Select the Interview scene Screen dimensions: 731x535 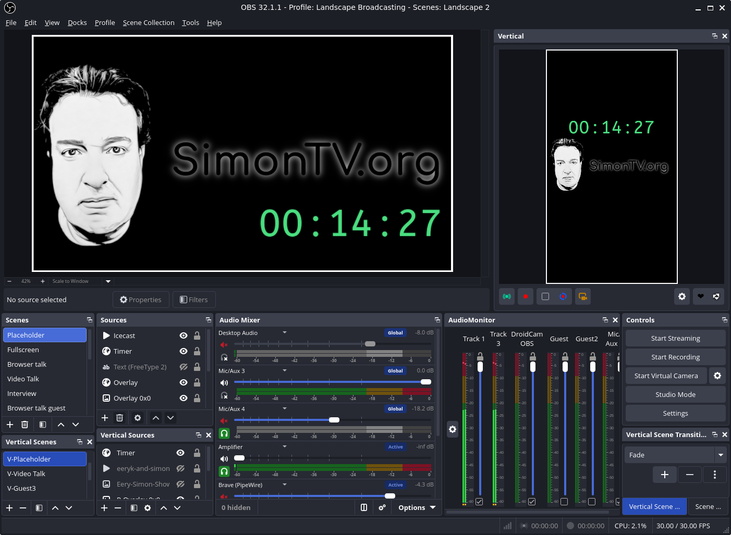pyautogui.click(x=45, y=393)
